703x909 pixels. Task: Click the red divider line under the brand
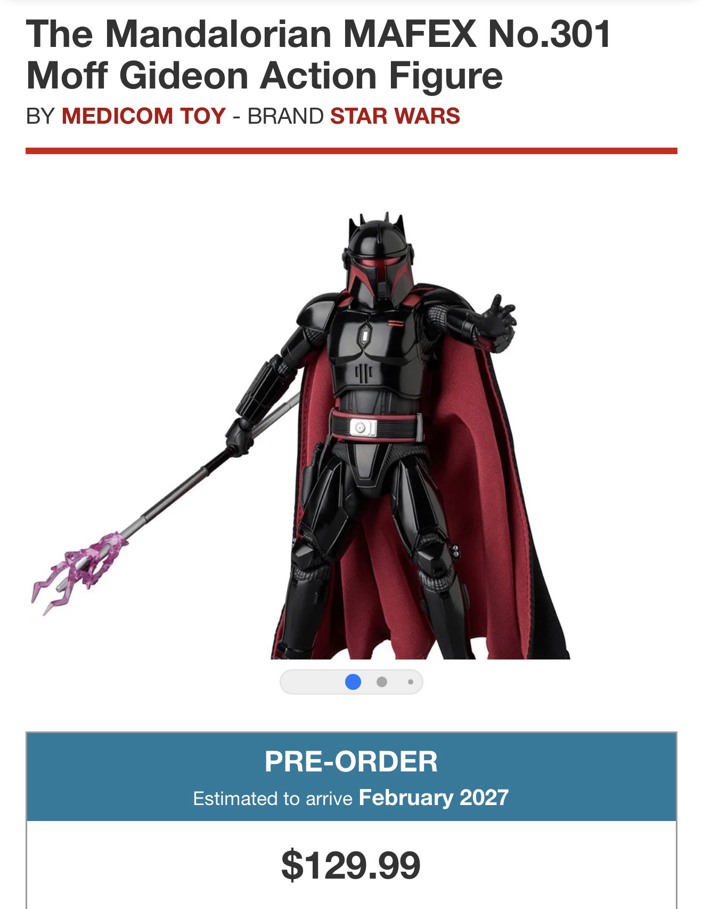(351, 151)
